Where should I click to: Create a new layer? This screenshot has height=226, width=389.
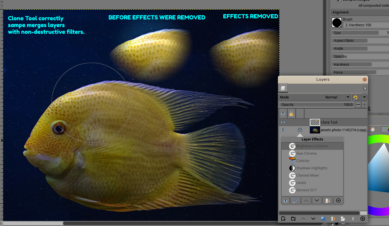(x=283, y=219)
